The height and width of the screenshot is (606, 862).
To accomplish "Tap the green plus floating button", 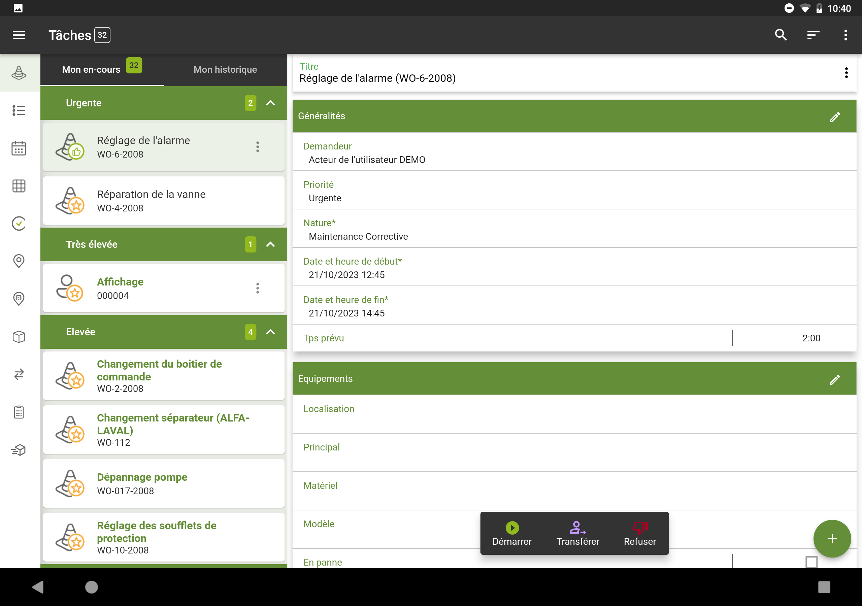I will [x=832, y=539].
